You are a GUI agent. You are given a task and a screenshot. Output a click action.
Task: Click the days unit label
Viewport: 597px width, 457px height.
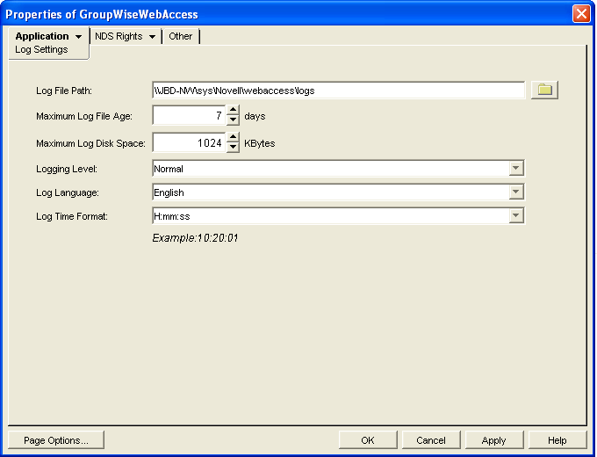[255, 116]
